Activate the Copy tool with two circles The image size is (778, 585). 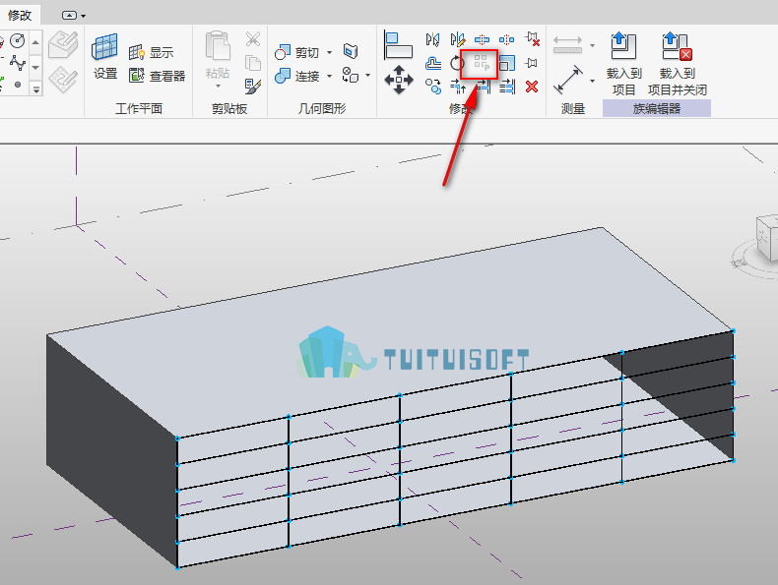point(433,87)
